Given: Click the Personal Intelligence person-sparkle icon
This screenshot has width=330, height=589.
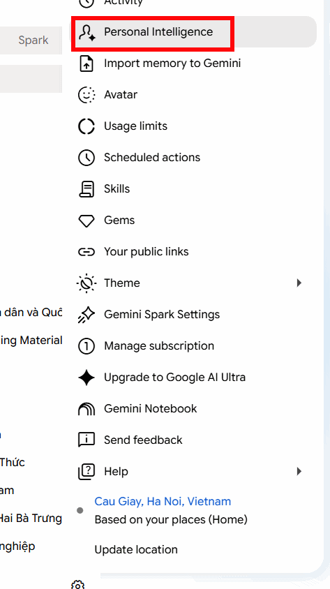Looking at the screenshot, I should 87,32.
